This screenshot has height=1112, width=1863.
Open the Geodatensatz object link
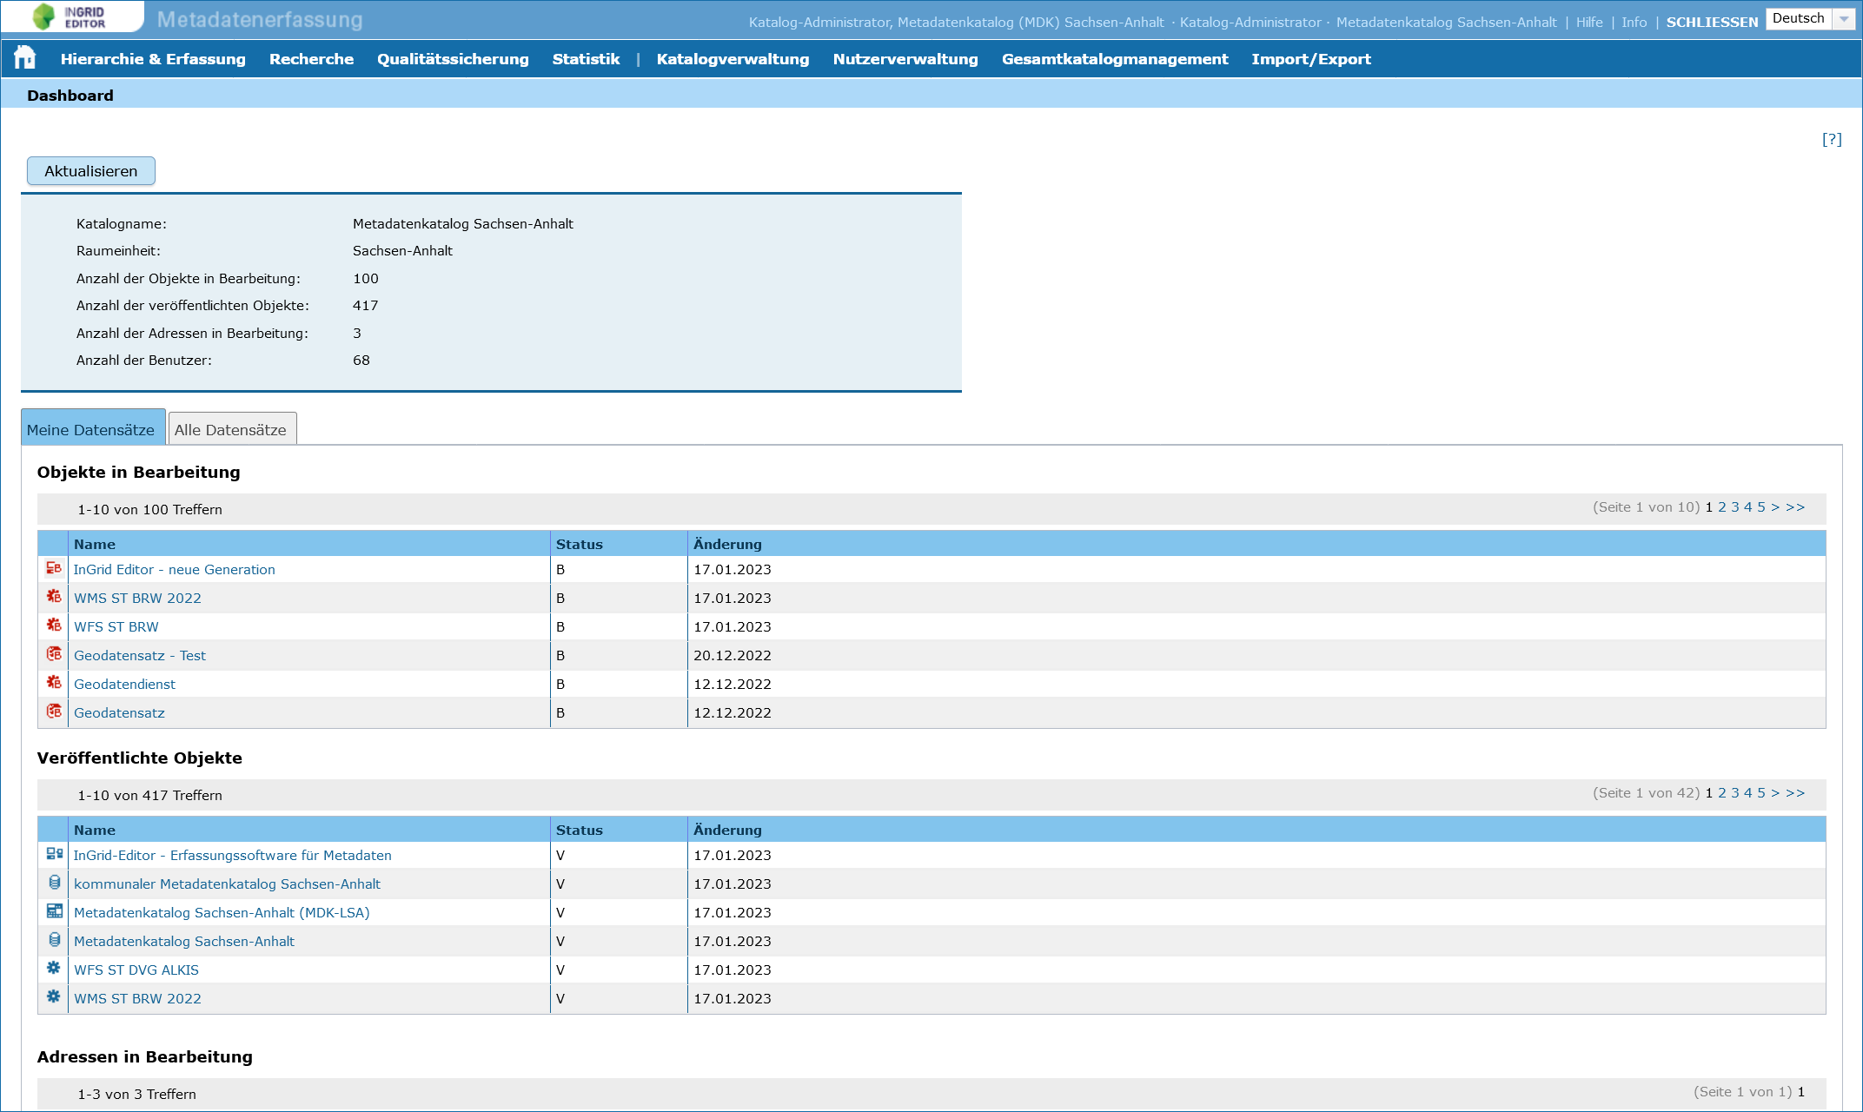pos(119,712)
